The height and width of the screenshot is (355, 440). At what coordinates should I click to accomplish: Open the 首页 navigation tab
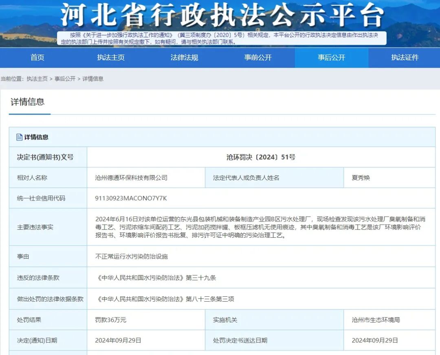[x=37, y=57]
